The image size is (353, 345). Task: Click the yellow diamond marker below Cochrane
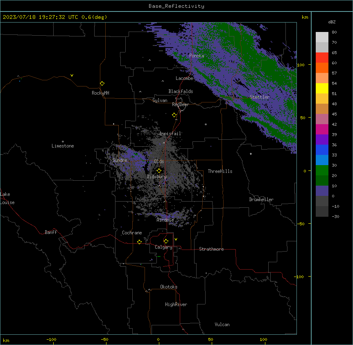coord(139,242)
